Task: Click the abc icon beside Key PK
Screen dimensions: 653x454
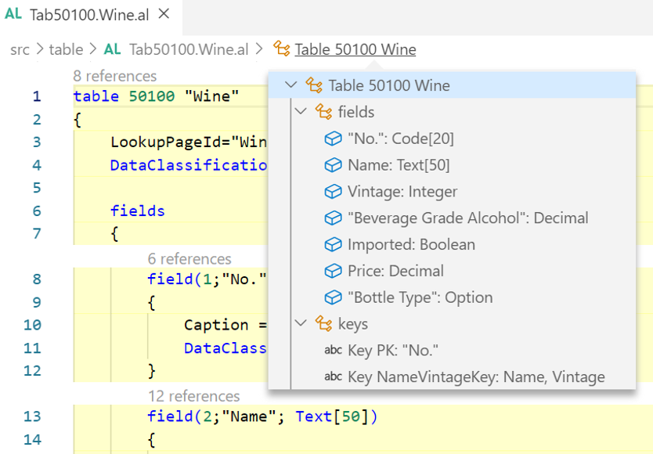Action: [x=333, y=351]
